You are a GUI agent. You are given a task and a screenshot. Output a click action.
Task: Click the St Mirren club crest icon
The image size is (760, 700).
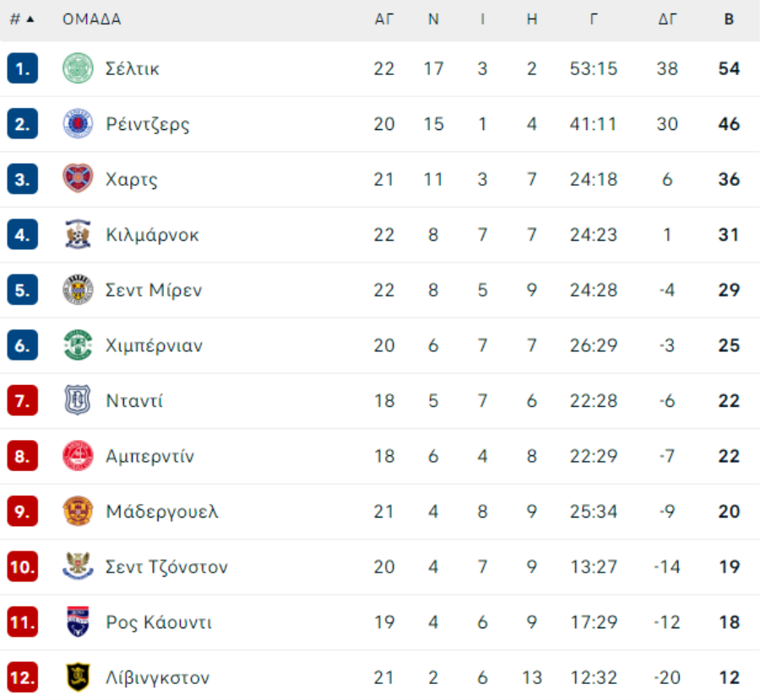[78, 290]
